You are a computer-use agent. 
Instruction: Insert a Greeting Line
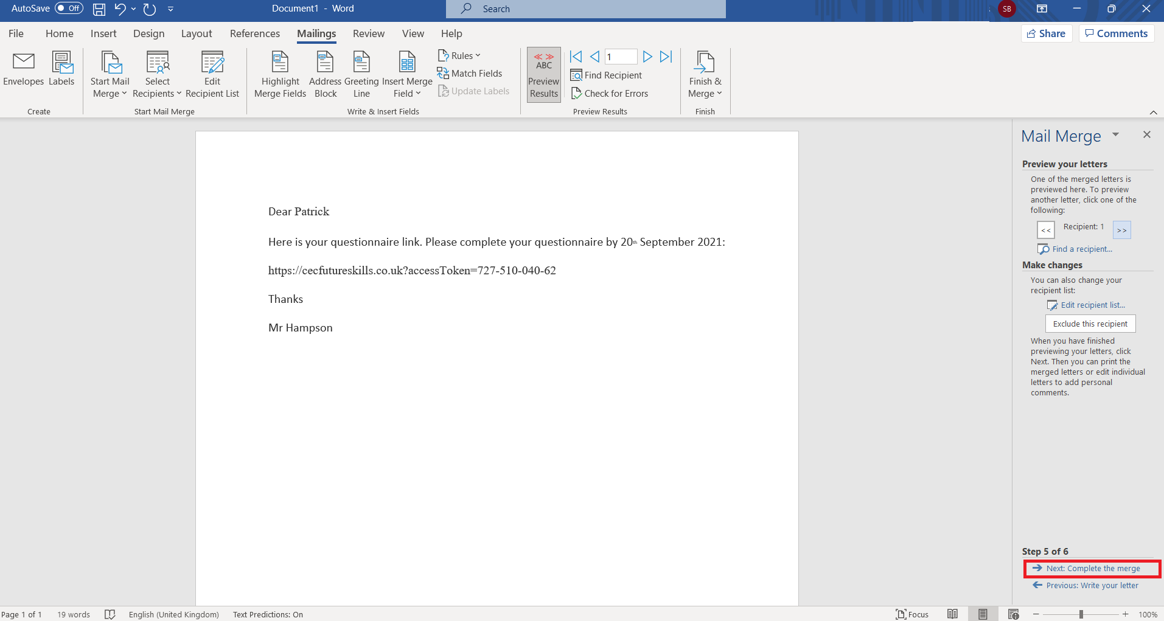pyautogui.click(x=361, y=75)
